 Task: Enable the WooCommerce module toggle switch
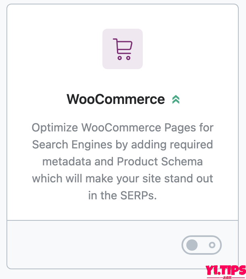pos(202,245)
